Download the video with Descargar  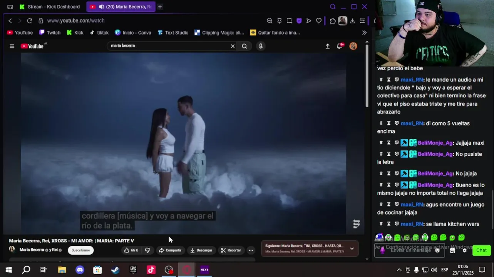click(x=201, y=250)
